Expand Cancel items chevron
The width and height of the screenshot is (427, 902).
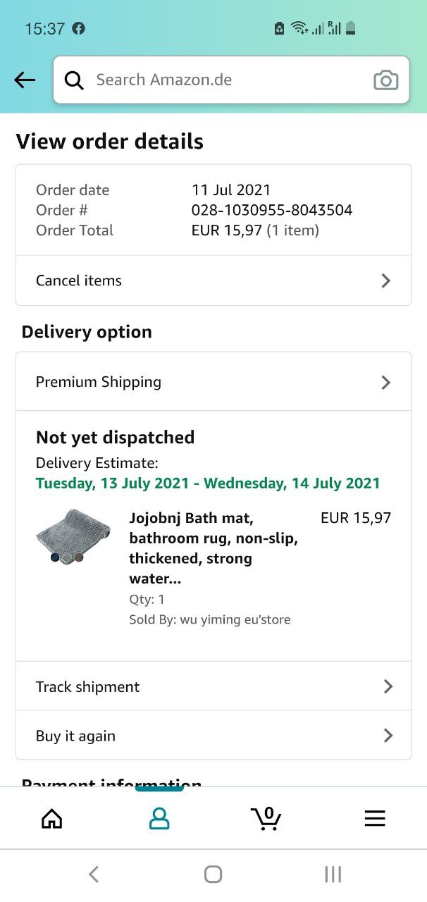(x=385, y=280)
